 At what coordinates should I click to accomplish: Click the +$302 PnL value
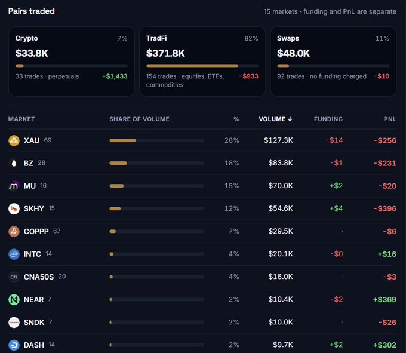coord(385,345)
